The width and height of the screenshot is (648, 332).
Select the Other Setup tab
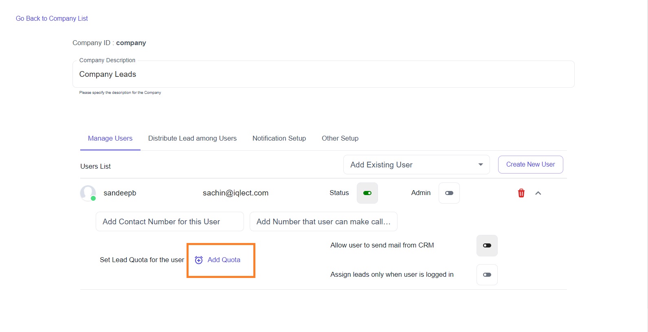[x=340, y=138]
